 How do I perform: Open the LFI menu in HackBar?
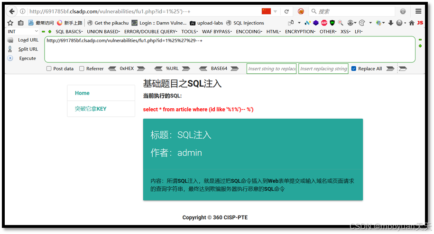pyautogui.click(x=359, y=32)
